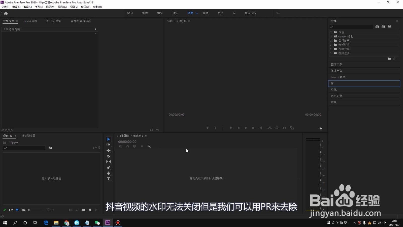Expand the 音频过渡 folder

point(331,45)
